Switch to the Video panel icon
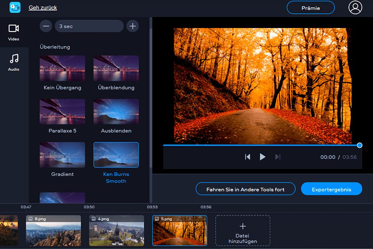373x249 pixels. pos(14,28)
